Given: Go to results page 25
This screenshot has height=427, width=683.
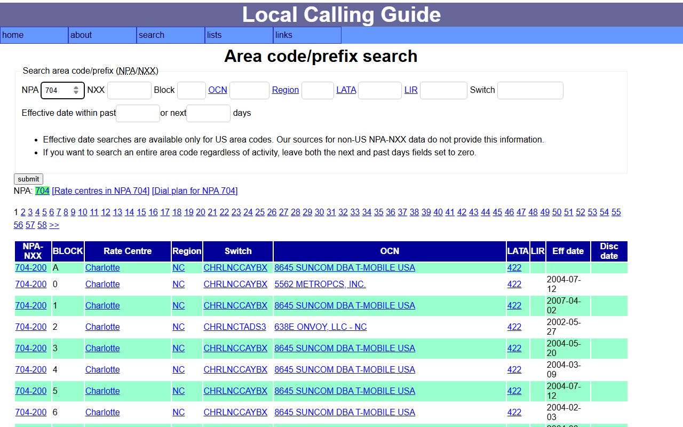Looking at the screenshot, I should tap(260, 212).
